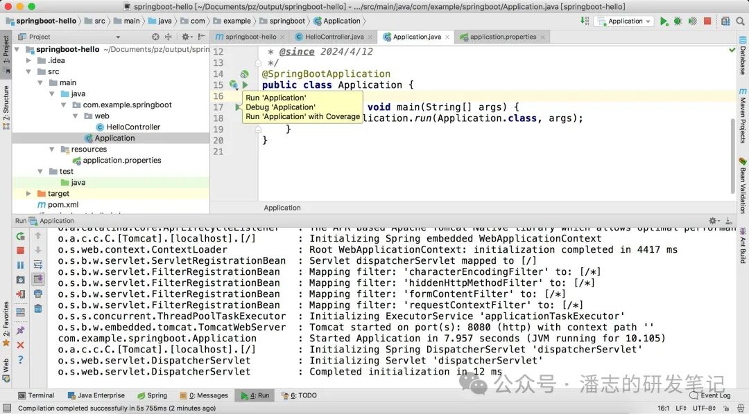Run with Coverage from the top toolbar

pos(692,21)
